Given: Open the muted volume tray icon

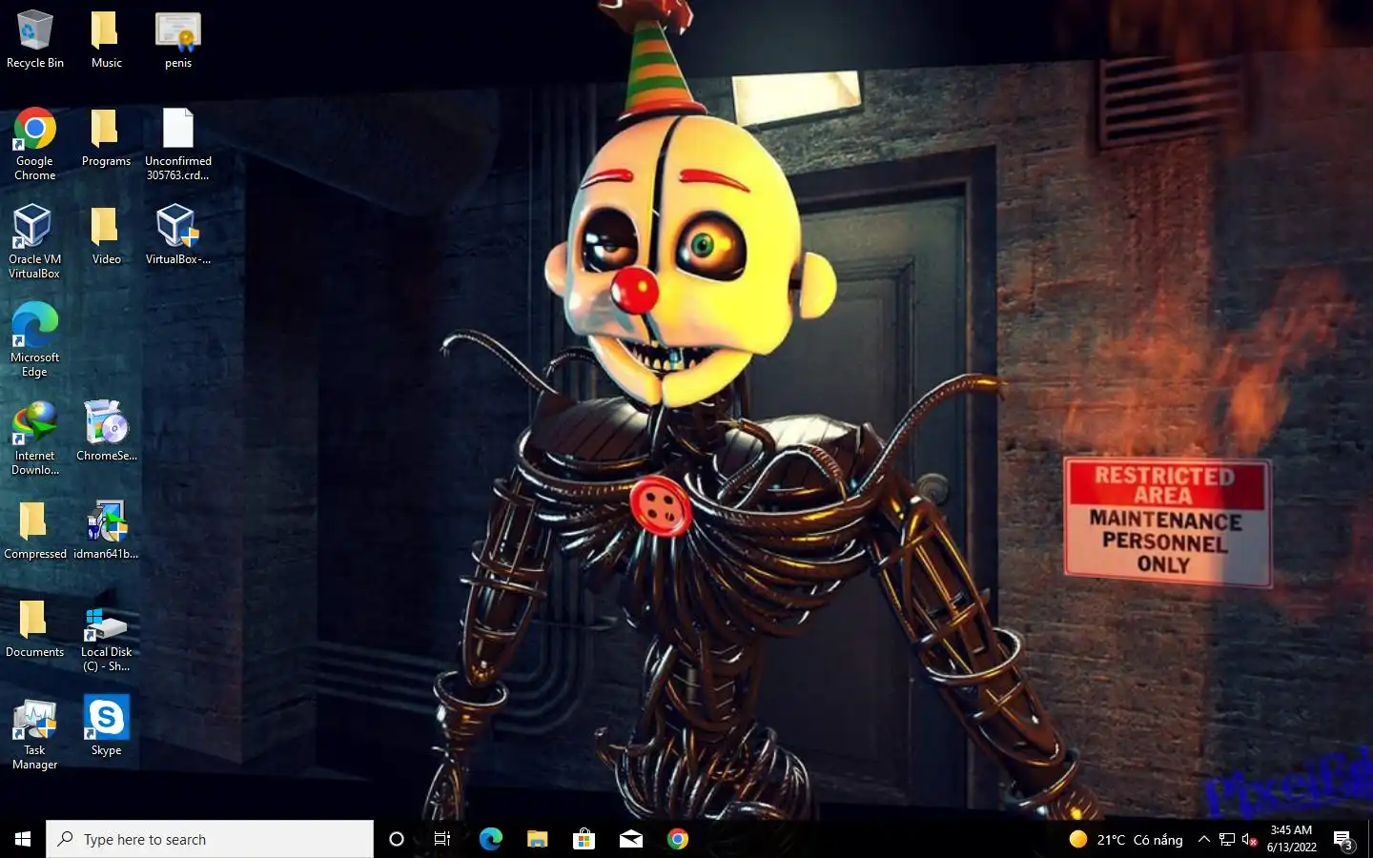Looking at the screenshot, I should coord(1250,839).
